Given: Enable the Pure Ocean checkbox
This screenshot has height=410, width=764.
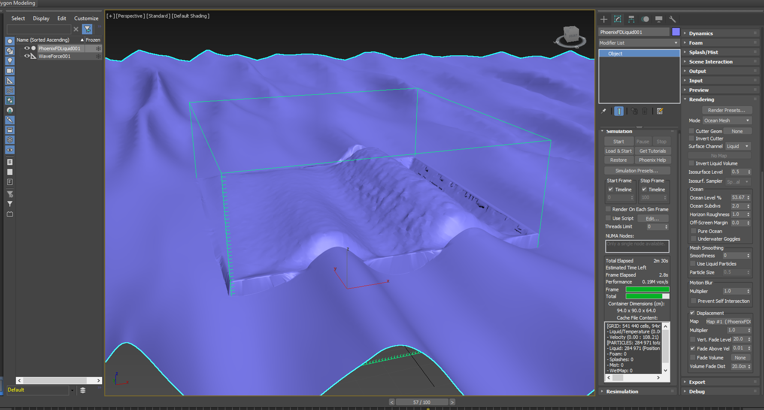Looking at the screenshot, I should click(x=693, y=231).
